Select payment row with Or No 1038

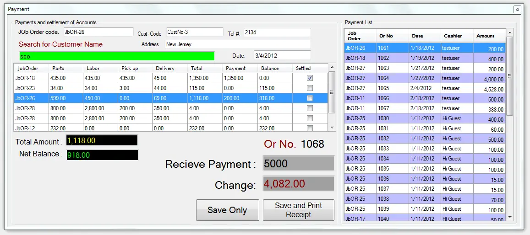click(425, 199)
